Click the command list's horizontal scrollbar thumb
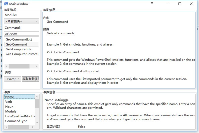 19,66
